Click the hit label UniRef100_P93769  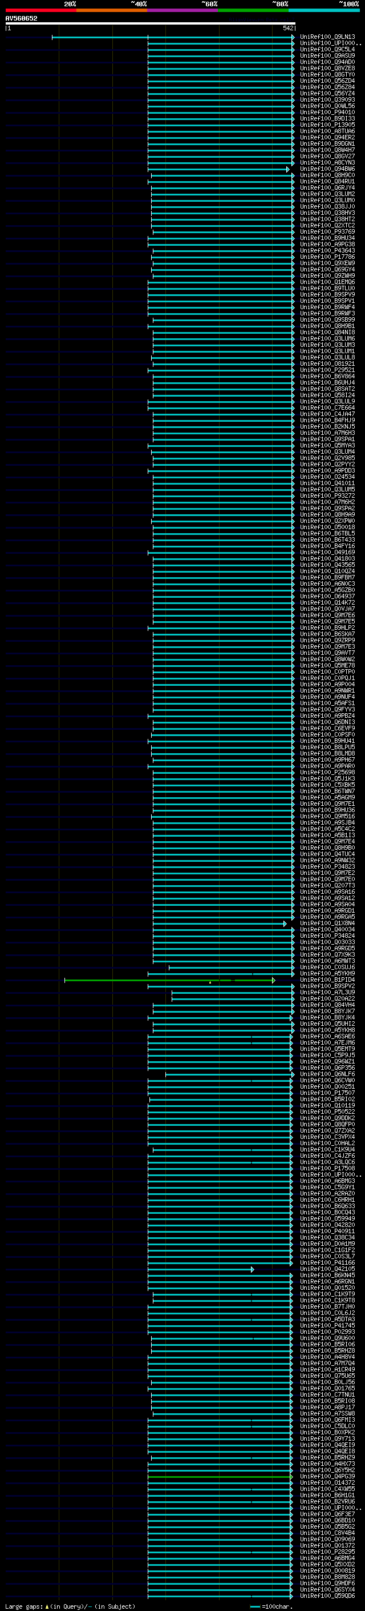(x=327, y=231)
